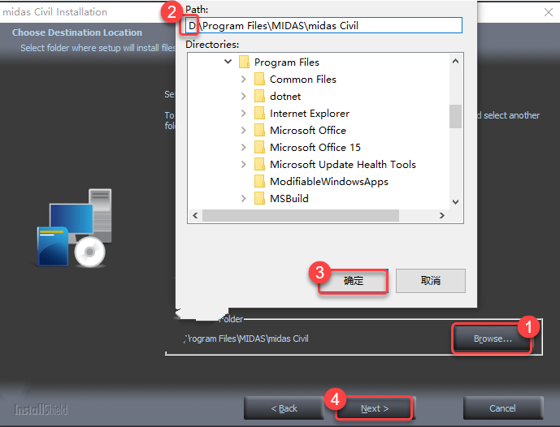Choose the ModifiableWindowsApps directory label
The width and height of the screenshot is (560, 427).
point(329,182)
